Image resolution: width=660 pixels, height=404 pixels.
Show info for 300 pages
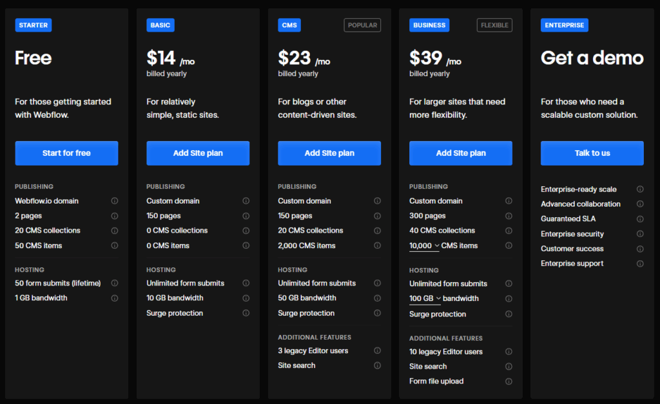[509, 216]
